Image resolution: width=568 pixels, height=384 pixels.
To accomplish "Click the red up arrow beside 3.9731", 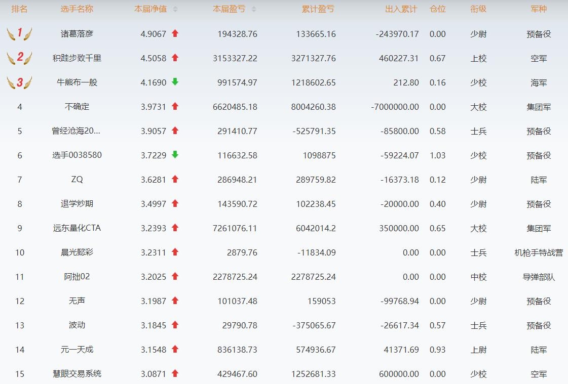I will click(175, 107).
